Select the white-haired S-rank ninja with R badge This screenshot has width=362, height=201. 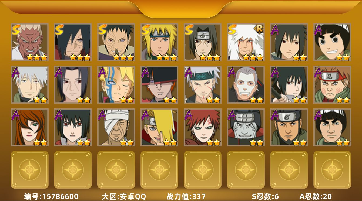246,42
